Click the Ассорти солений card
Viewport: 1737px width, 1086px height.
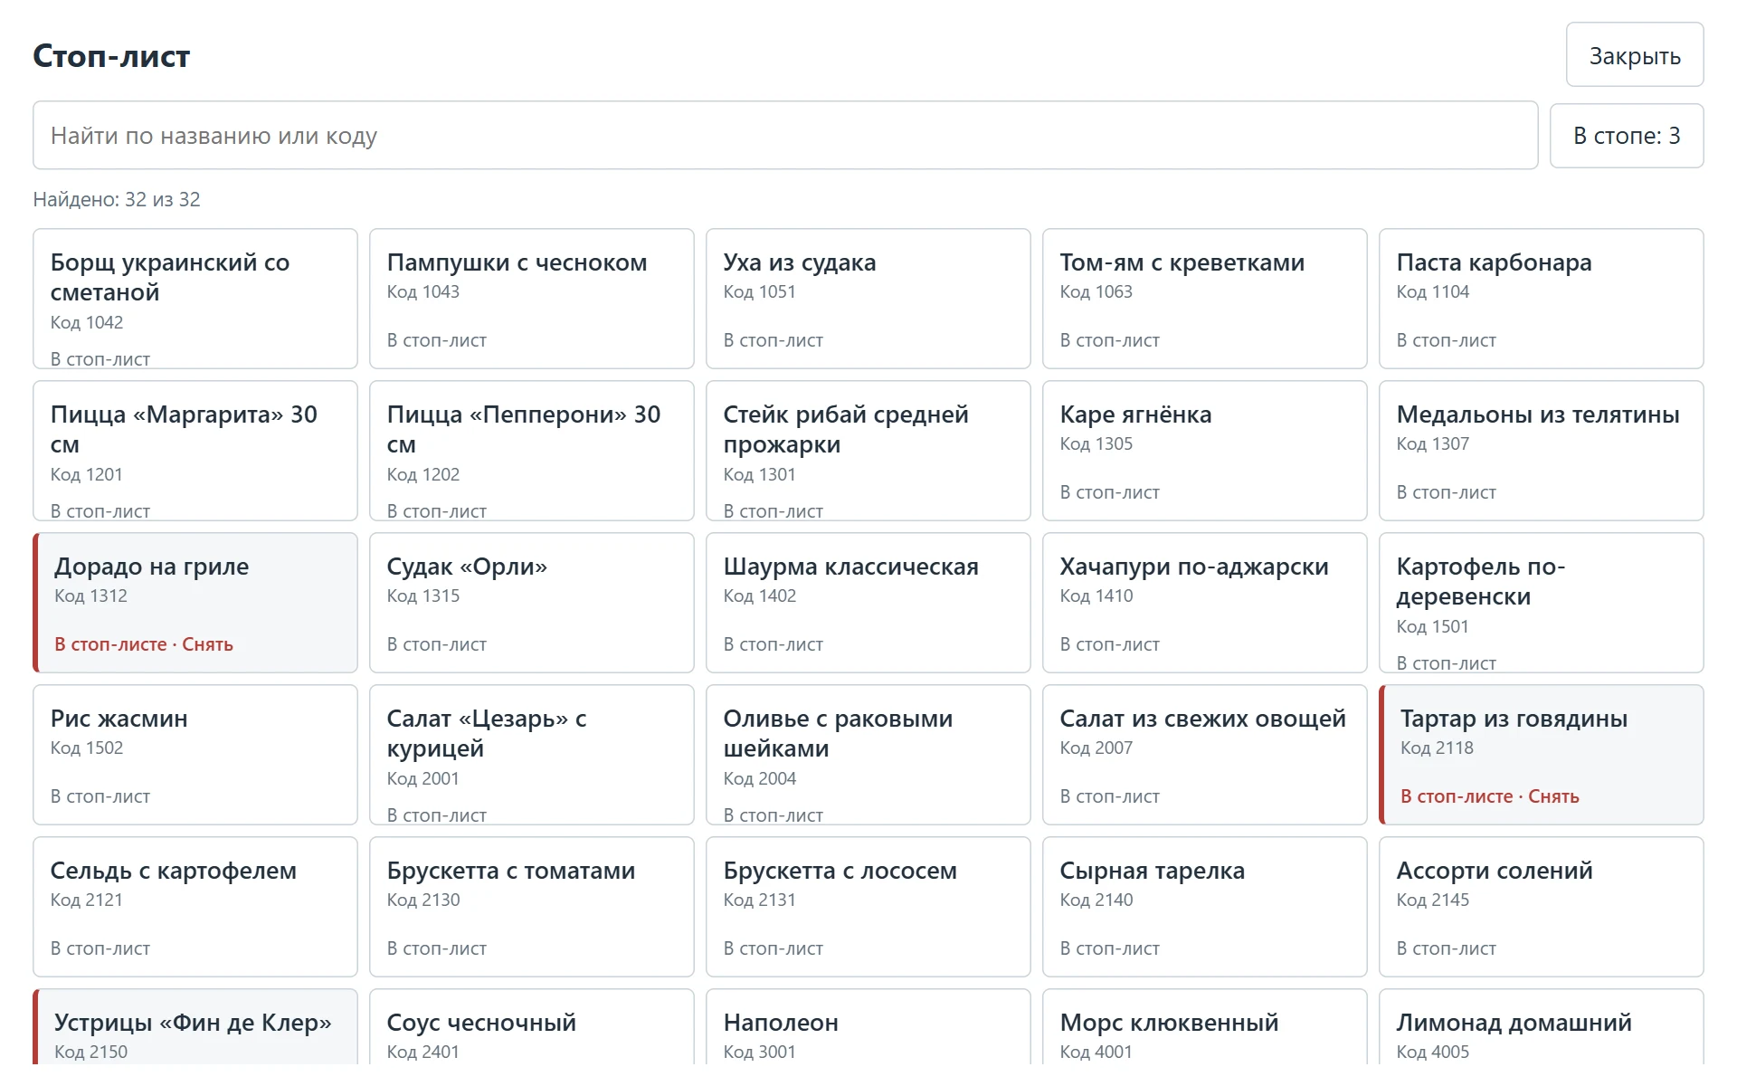click(x=1542, y=907)
